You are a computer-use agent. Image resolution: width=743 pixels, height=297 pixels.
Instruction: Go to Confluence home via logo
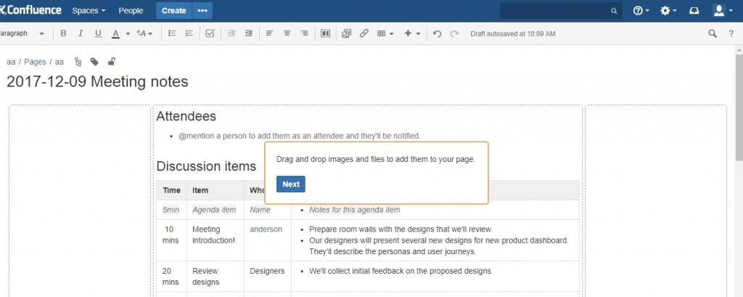point(30,10)
